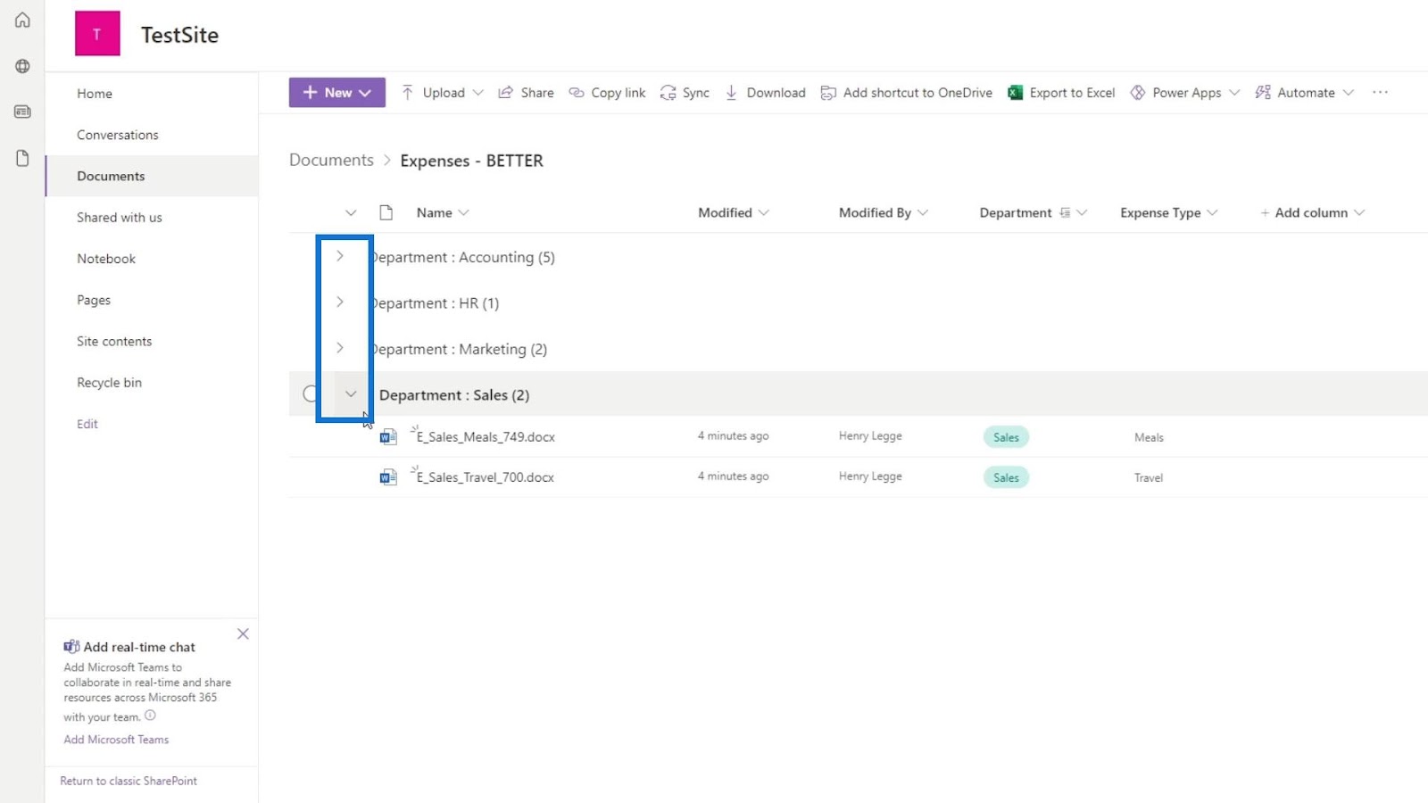1428x803 pixels.
Task: Expand the Department Marketing group
Action: click(x=340, y=348)
